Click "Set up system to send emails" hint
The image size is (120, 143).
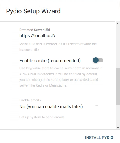pos(42,117)
